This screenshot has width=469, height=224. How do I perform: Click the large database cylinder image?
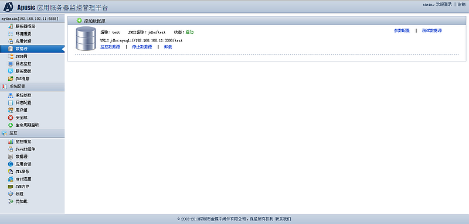(x=86, y=39)
